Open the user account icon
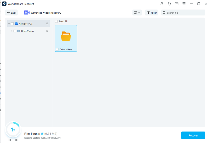Screen dimensions: 209x143 (162, 4)
